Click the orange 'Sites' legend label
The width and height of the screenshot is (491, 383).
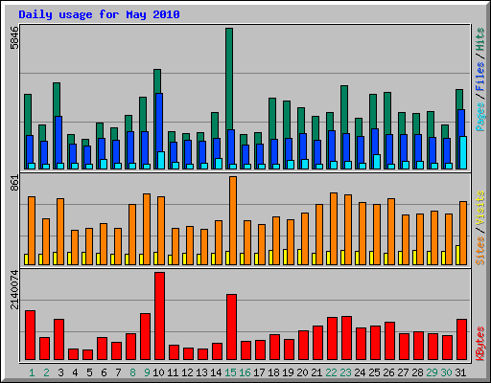479,251
